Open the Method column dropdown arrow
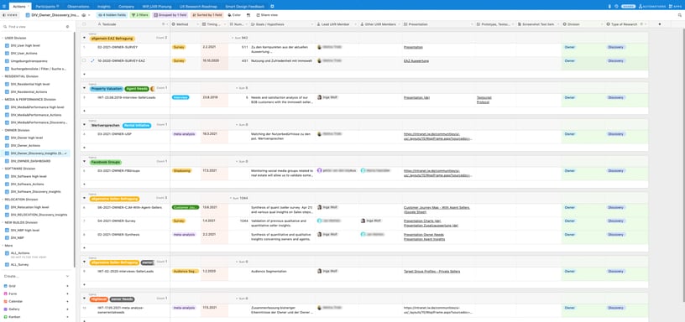 click(x=197, y=24)
